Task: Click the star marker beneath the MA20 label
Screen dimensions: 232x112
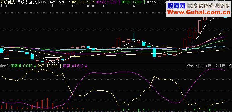Action: 103,6
